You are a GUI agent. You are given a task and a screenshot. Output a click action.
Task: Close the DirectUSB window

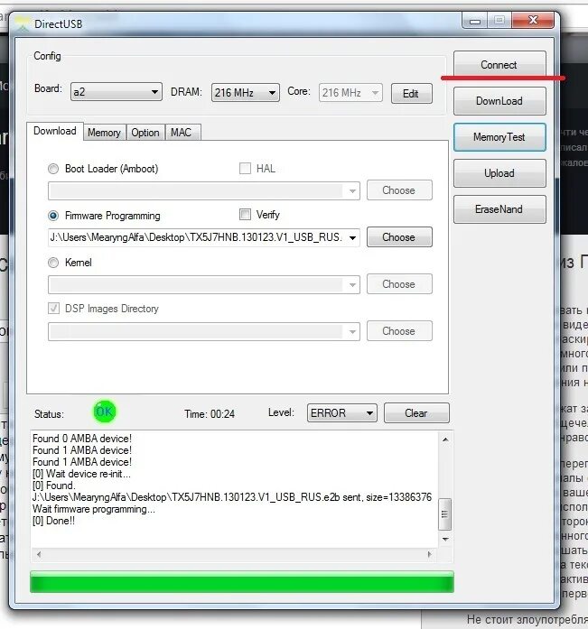point(533,20)
